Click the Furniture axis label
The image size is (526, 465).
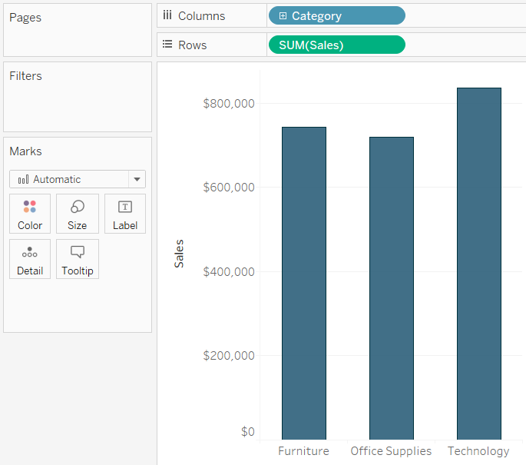303,451
